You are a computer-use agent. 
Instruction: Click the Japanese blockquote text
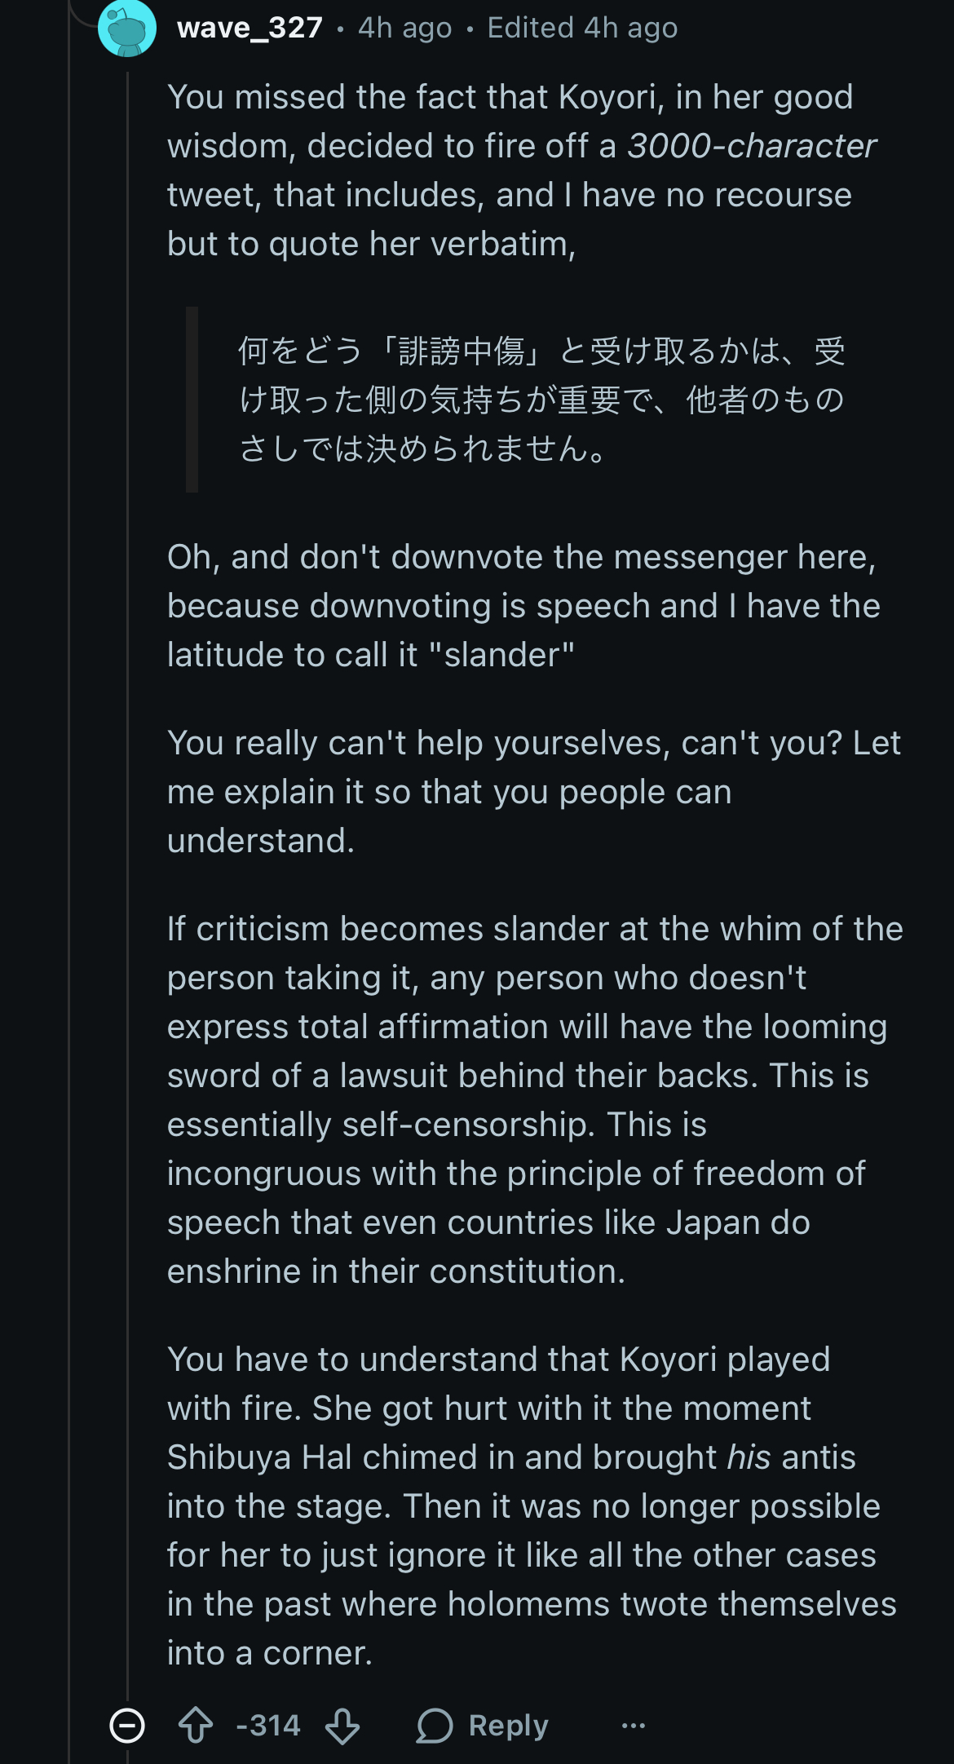[541, 400]
